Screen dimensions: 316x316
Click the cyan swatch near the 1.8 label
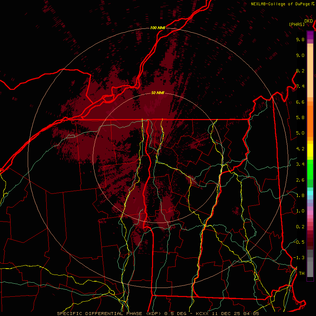pos(310,193)
